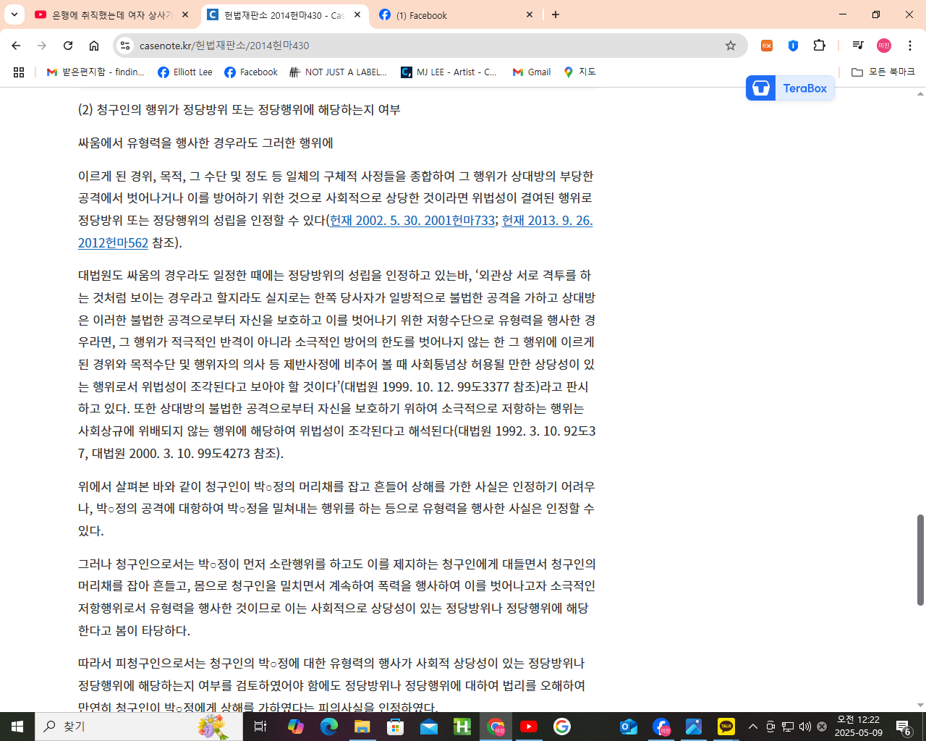Screen dimensions: 926x741
Task: Open the 헌재 2013. 9. 26. case link
Action: pyautogui.click(x=547, y=220)
